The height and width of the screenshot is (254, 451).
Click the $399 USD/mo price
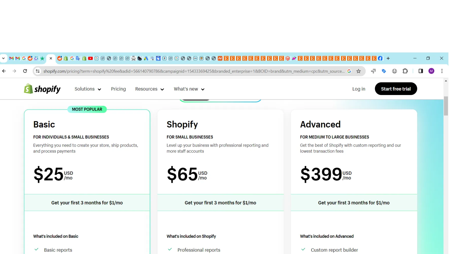(x=326, y=174)
